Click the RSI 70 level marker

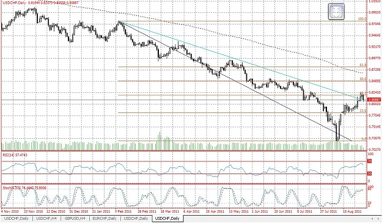click(369, 161)
